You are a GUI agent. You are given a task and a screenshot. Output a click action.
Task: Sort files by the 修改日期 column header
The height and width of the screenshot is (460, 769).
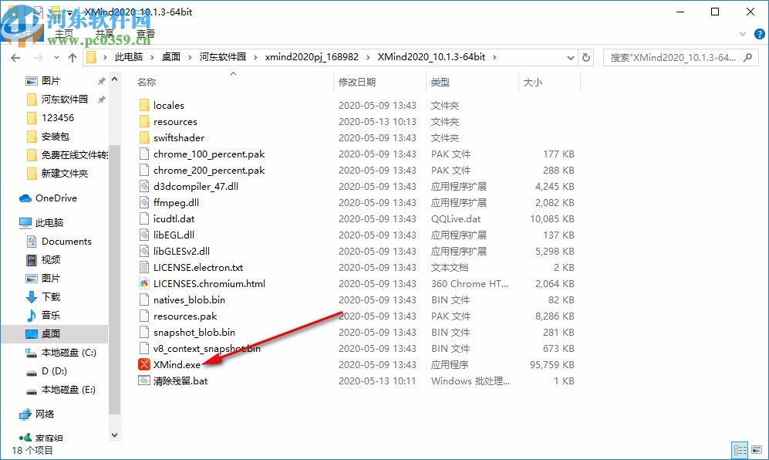[x=360, y=82]
